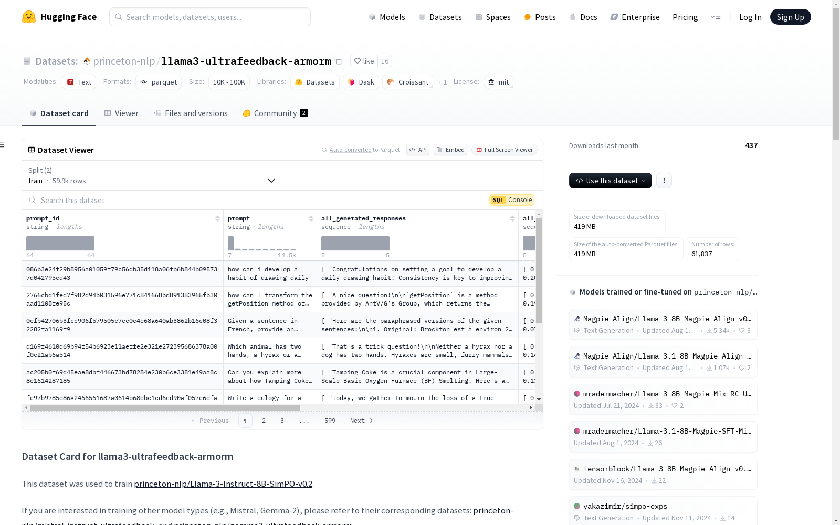Open the Viewer tab
Screen dimensions: 840x525
click(x=121, y=113)
